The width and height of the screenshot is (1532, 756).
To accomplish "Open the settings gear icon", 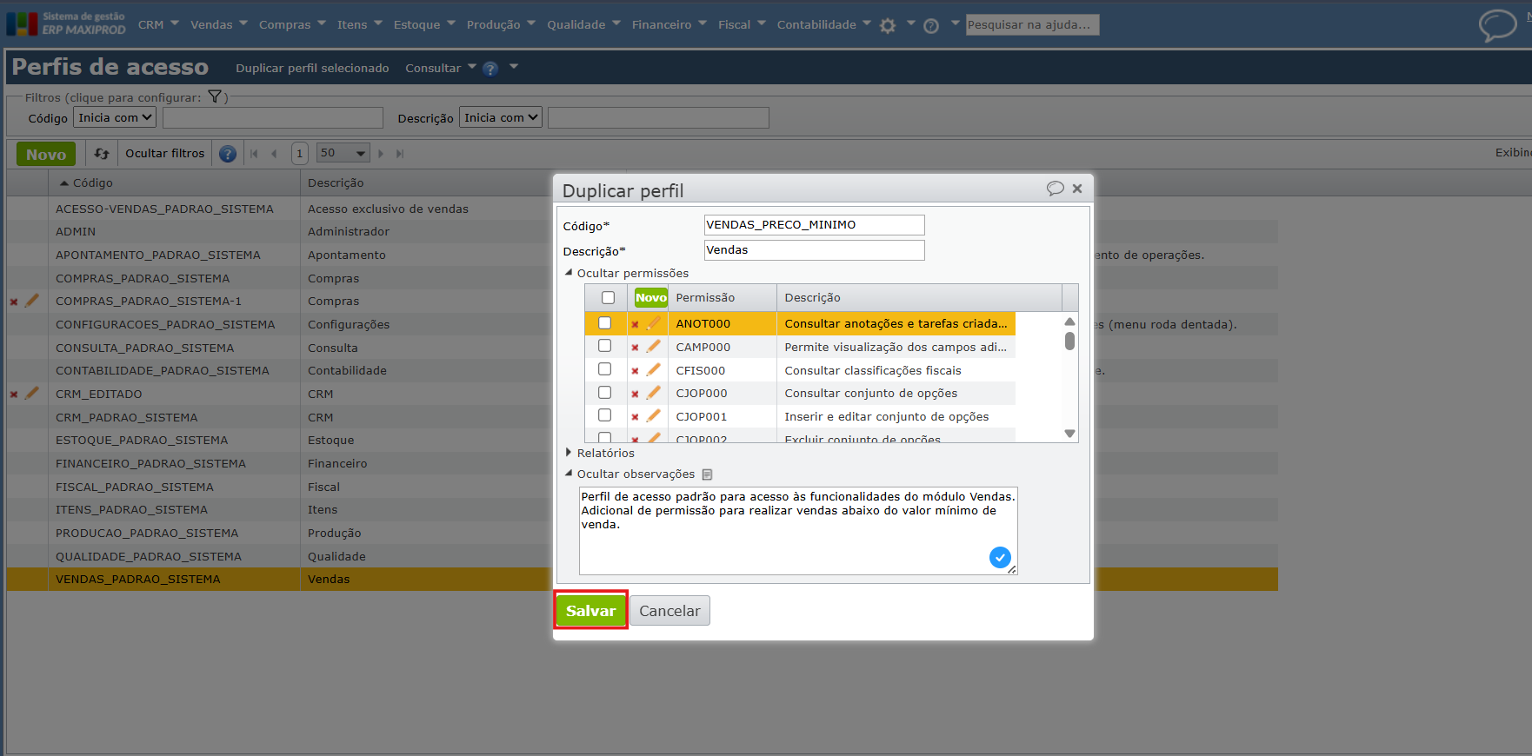I will [887, 25].
